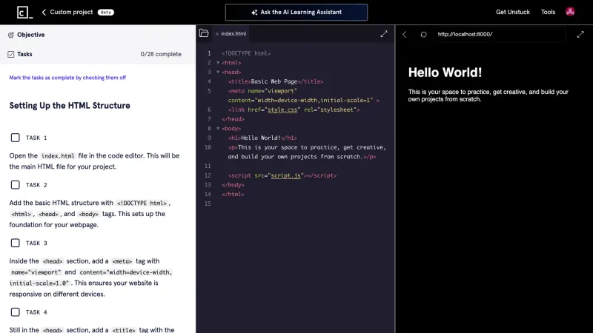The image size is (593, 333).
Task: Expand the code editor to fullscreen
Action: point(384,33)
